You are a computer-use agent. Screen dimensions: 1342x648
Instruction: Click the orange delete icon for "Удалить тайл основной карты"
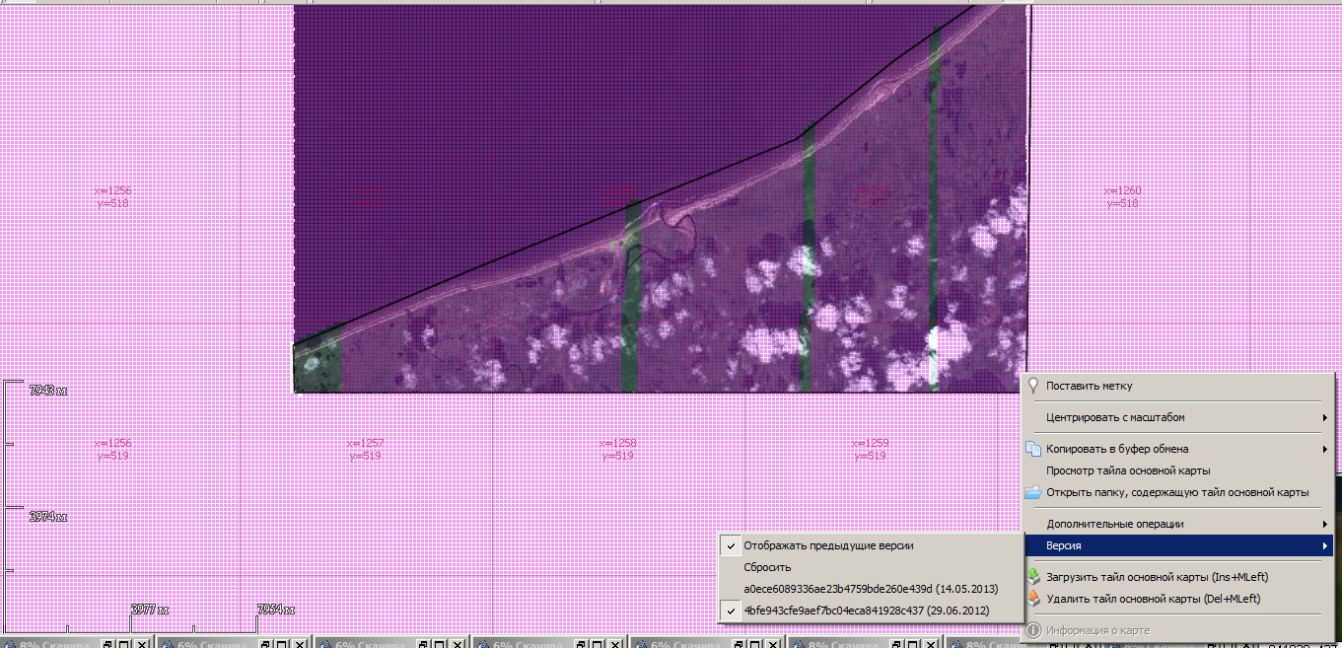pyautogui.click(x=1032, y=599)
